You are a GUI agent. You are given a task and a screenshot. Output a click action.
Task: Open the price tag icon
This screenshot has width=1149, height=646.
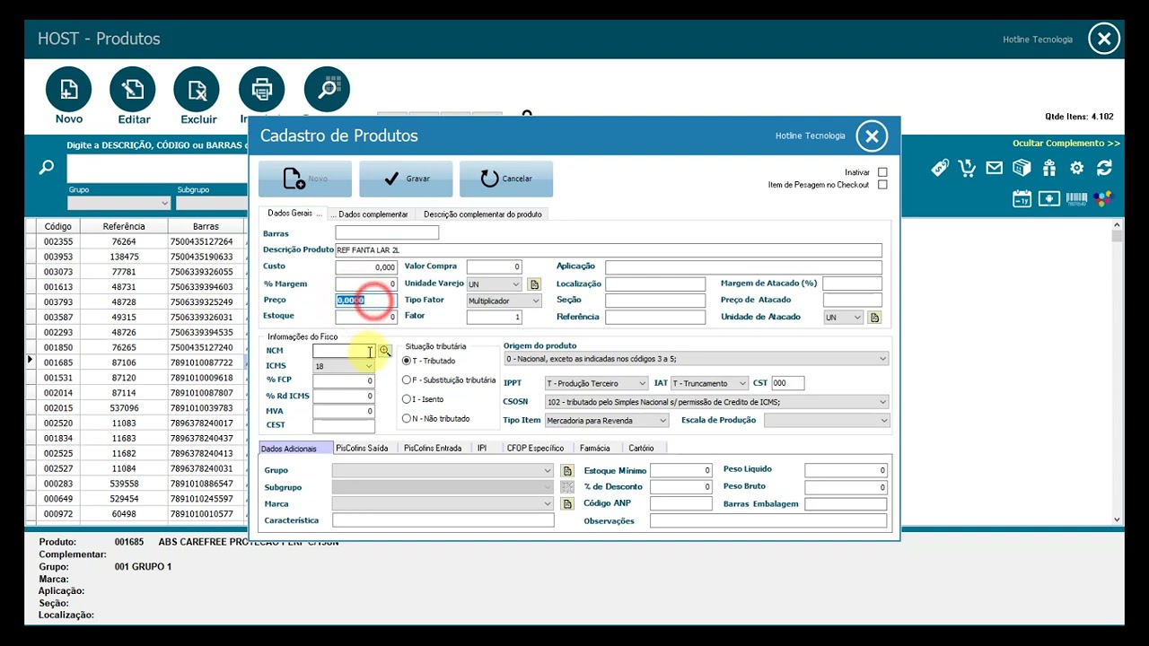click(x=940, y=168)
